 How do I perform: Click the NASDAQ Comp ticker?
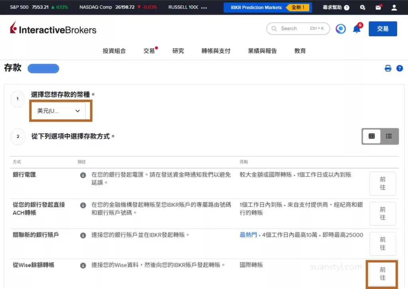(x=118, y=7)
